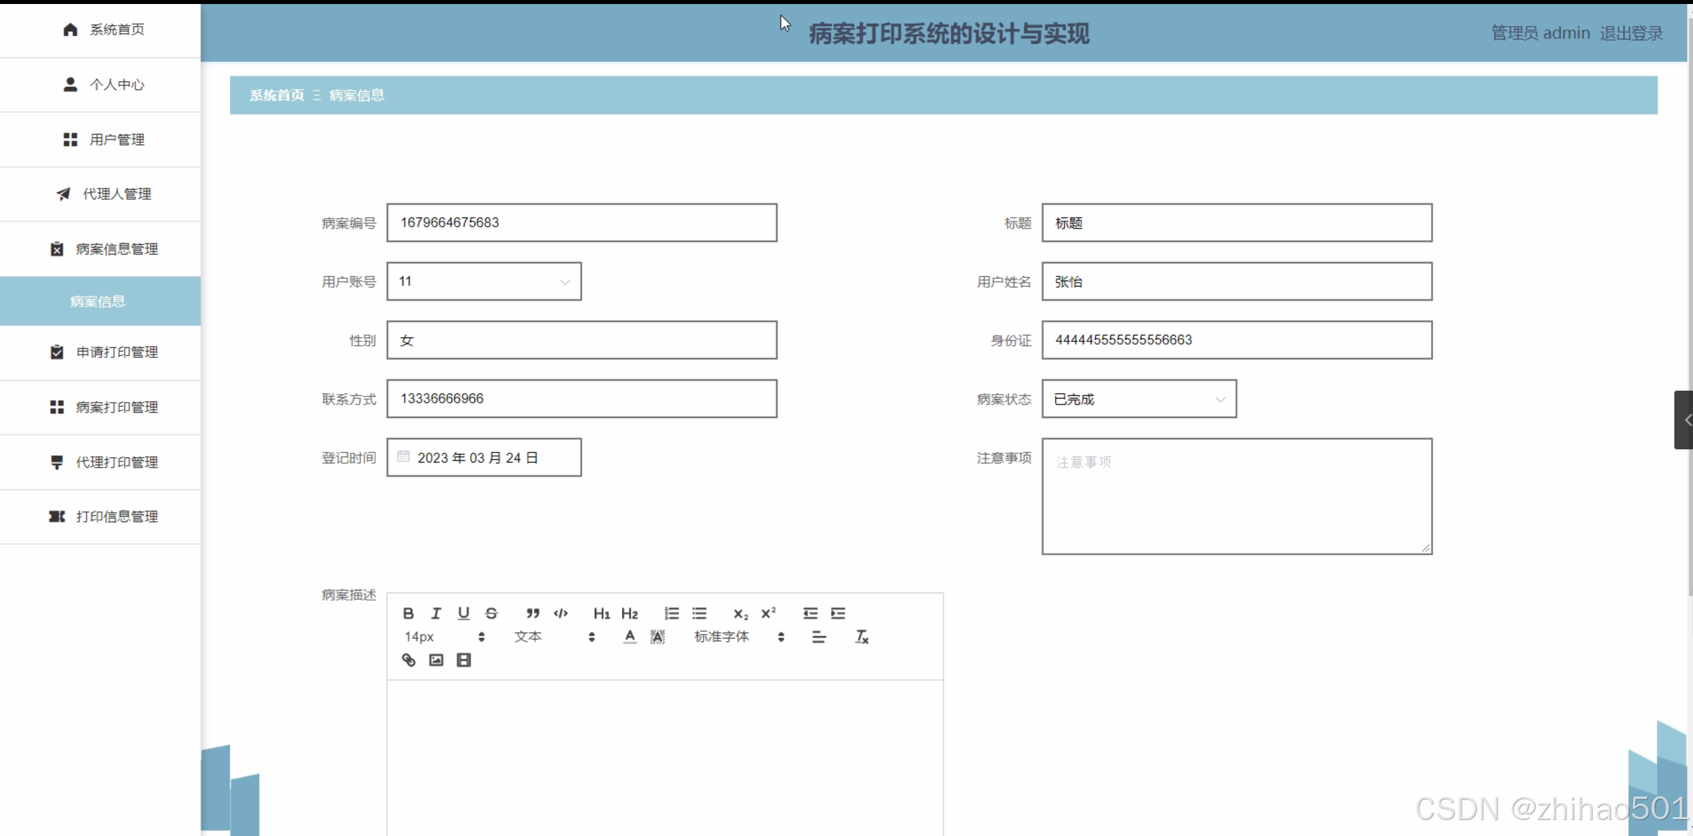Viewport: 1693px width, 836px height.
Task: Pick the font text color tool
Action: (x=629, y=637)
